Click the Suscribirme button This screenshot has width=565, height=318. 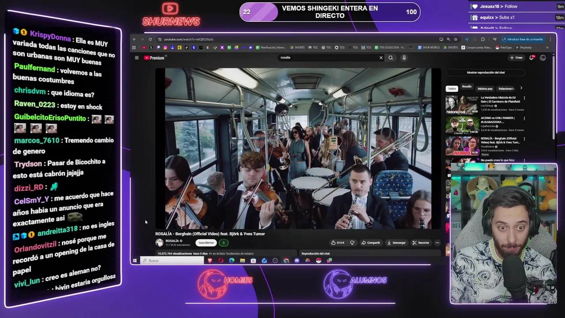pos(206,243)
